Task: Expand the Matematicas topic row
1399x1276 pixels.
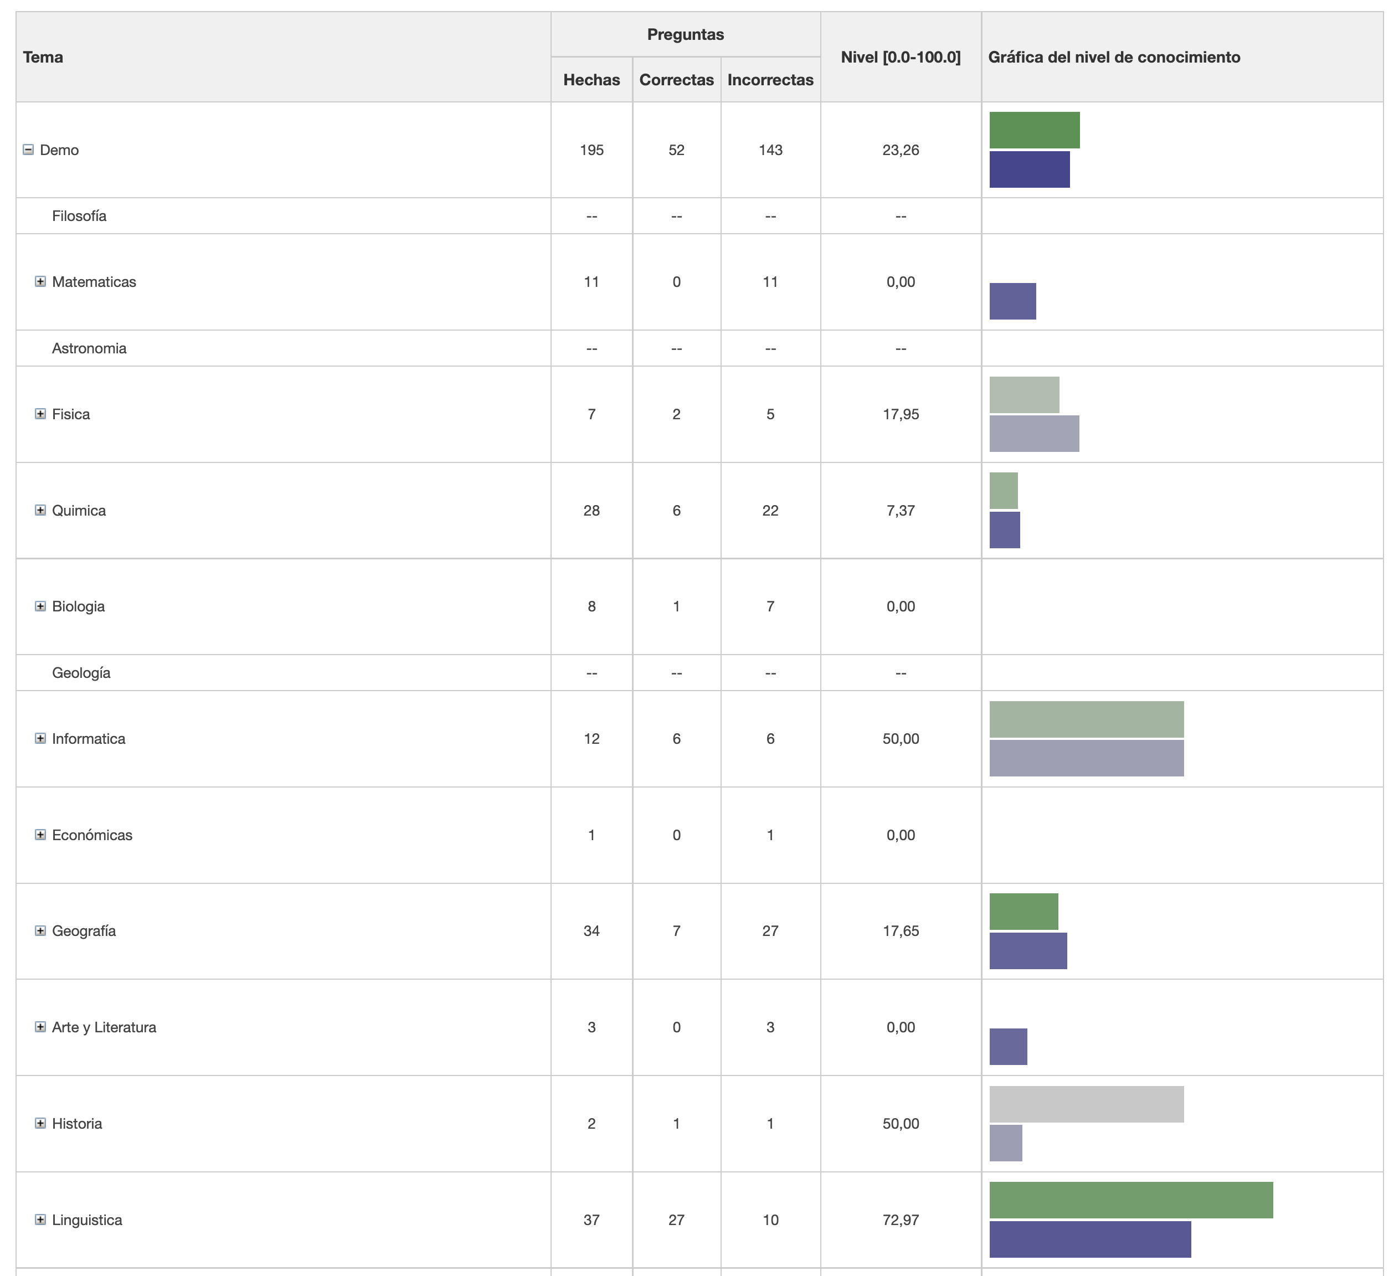Action: [x=40, y=282]
